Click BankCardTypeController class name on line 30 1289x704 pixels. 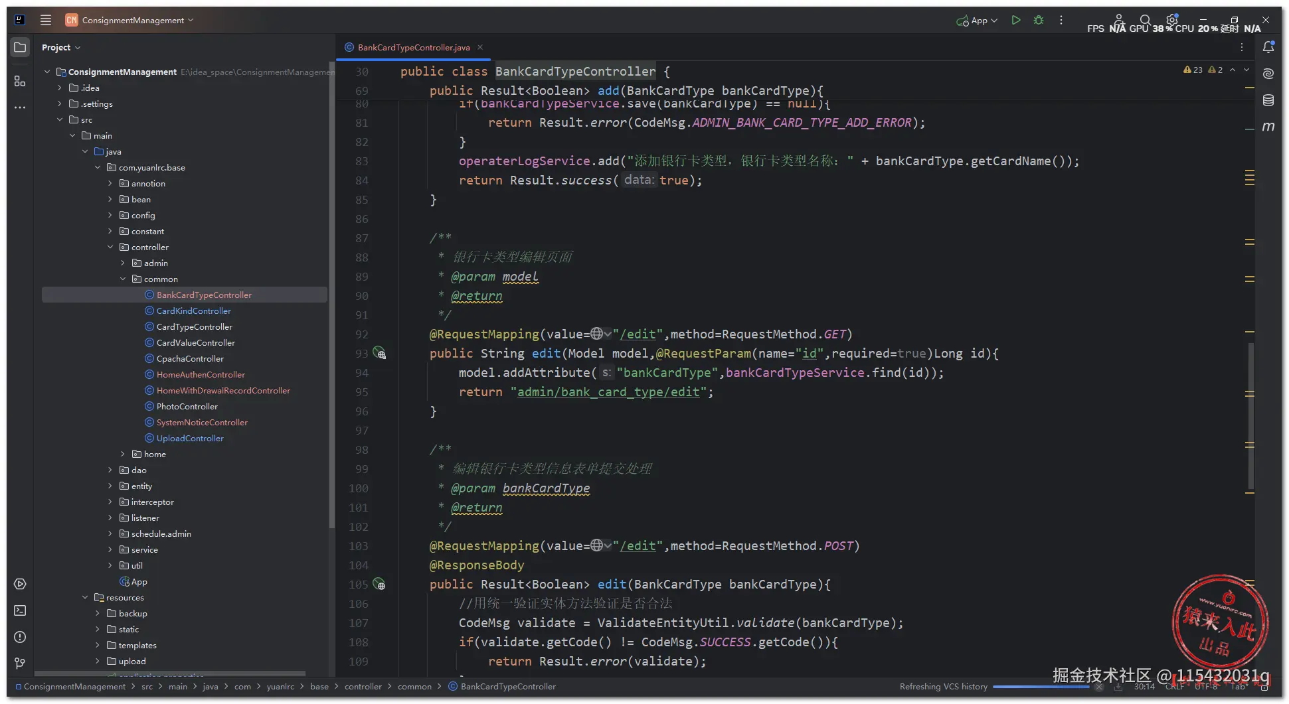click(x=575, y=71)
